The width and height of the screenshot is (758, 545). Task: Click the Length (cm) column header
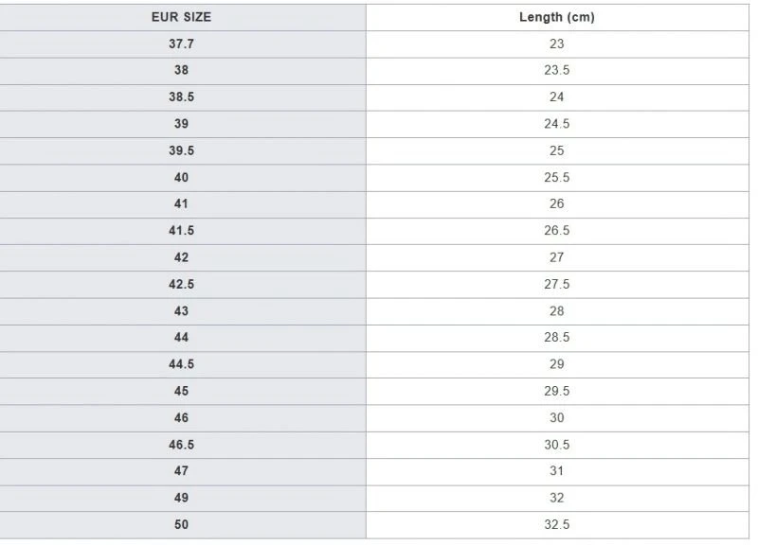tap(557, 17)
